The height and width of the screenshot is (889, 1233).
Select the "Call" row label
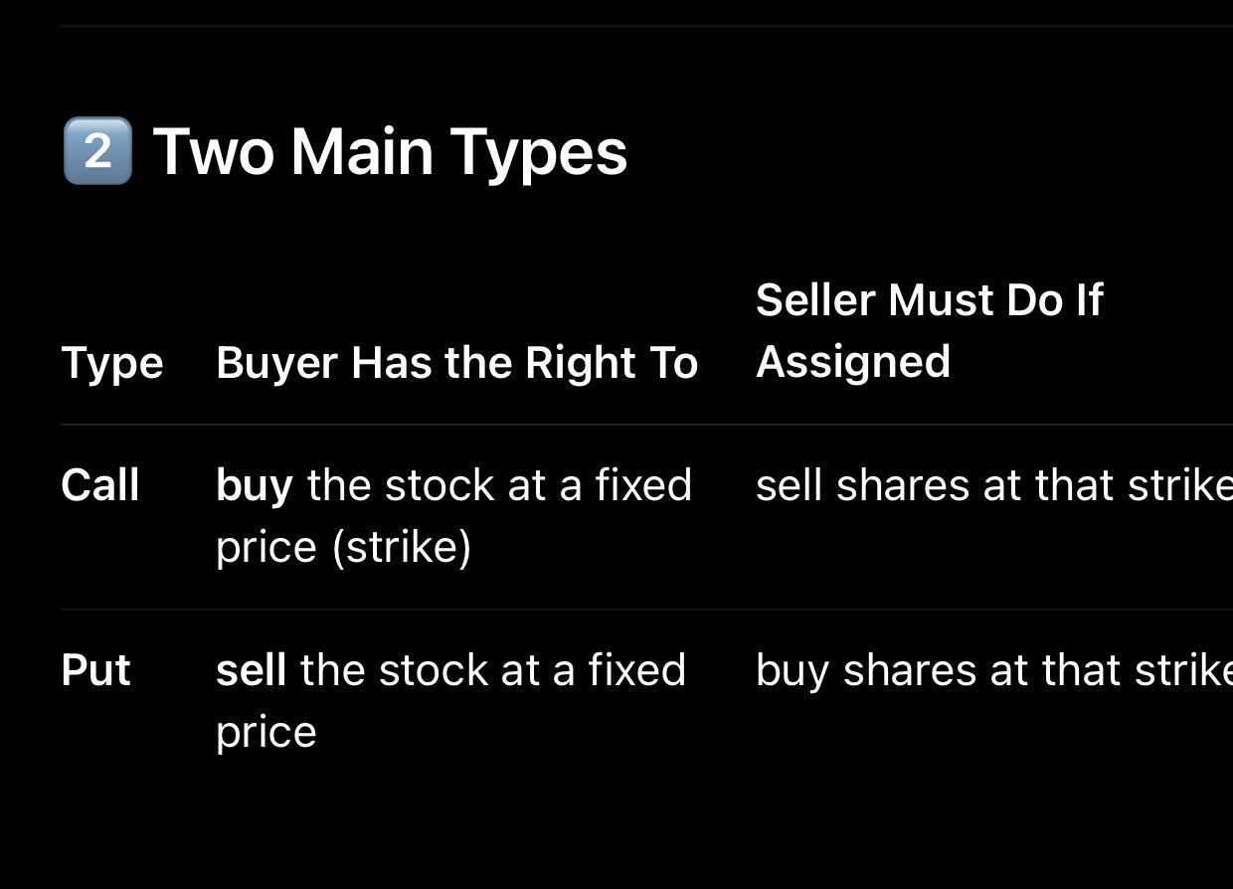click(x=99, y=485)
